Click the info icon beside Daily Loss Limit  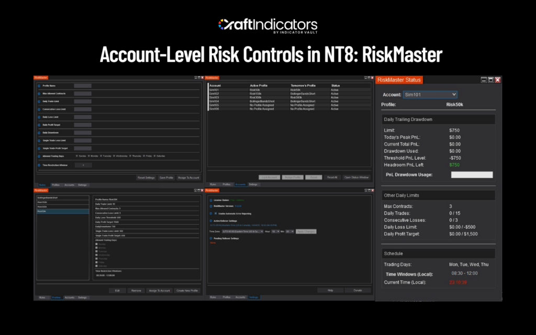[39, 117]
